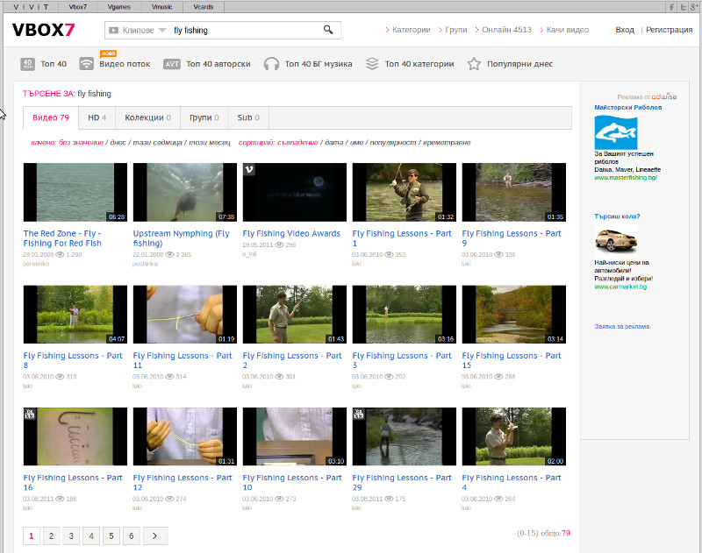Open the Видео поток wifi icon
The height and width of the screenshot is (553, 702).
point(87,64)
